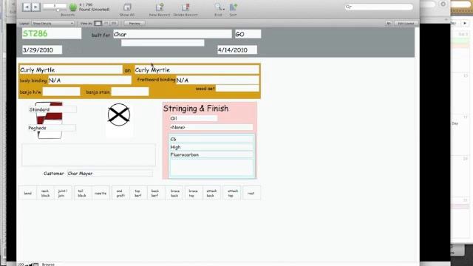Click the empty box below Fluorocarbon

[211, 167]
